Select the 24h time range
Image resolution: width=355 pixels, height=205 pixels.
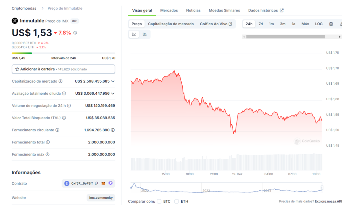click(x=249, y=24)
